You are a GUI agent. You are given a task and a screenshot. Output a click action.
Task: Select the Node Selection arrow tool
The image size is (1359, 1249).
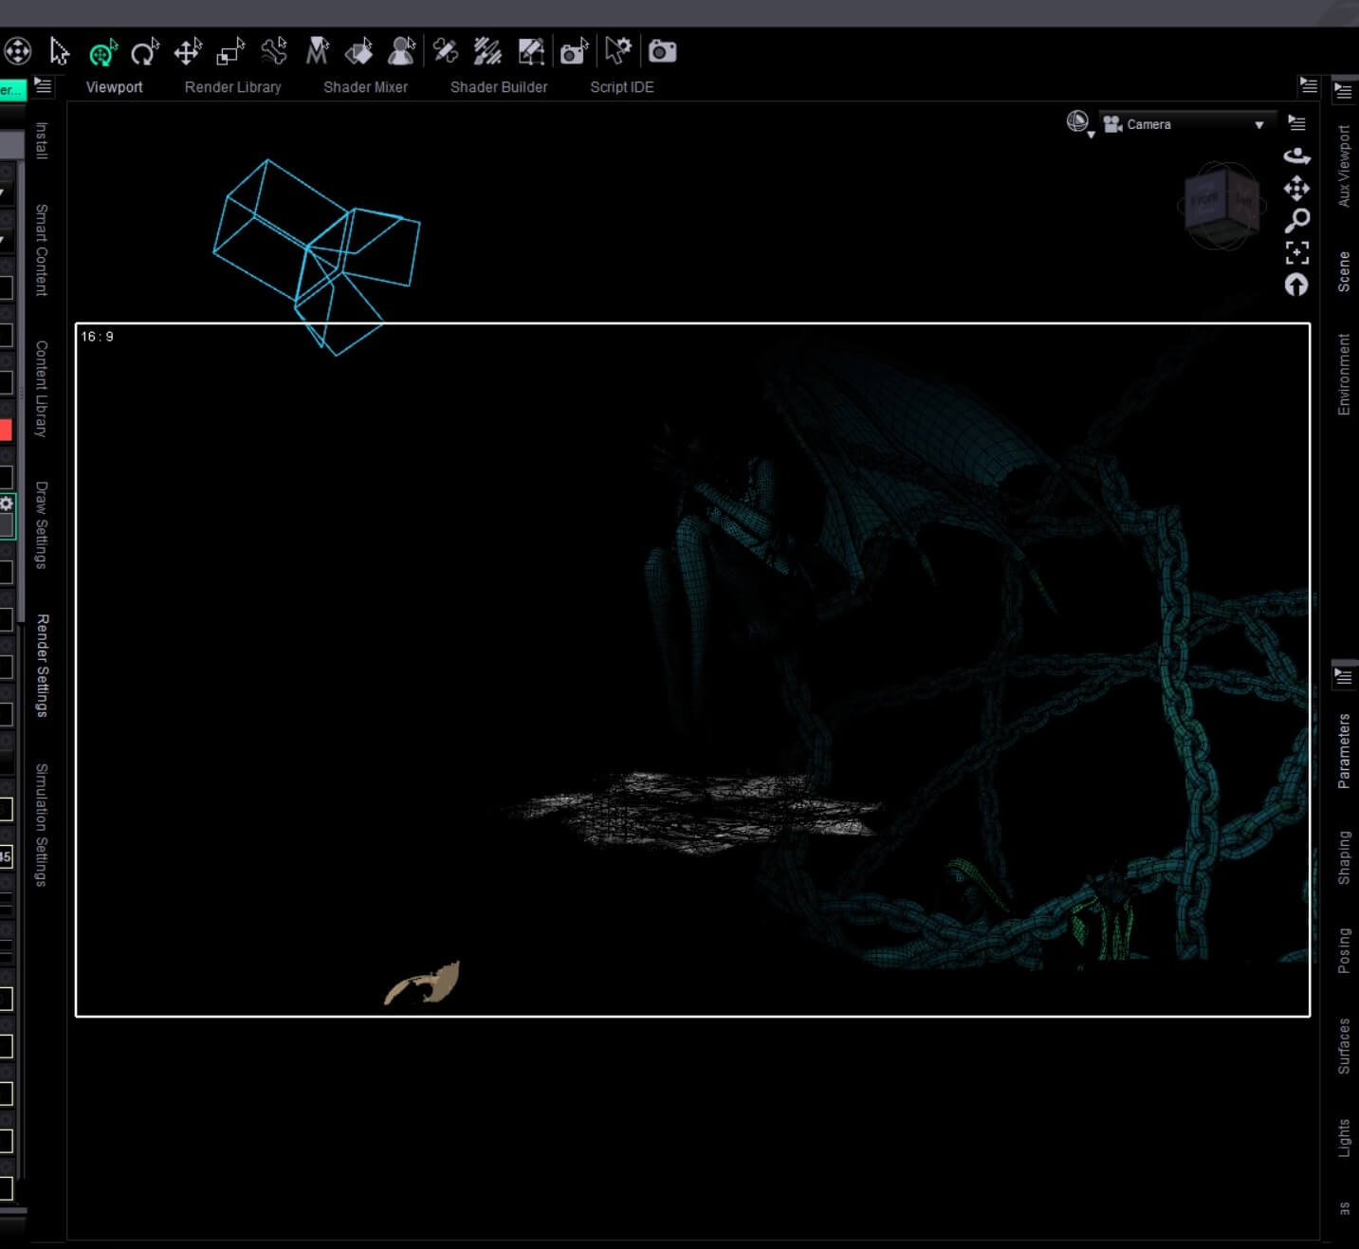click(x=60, y=51)
